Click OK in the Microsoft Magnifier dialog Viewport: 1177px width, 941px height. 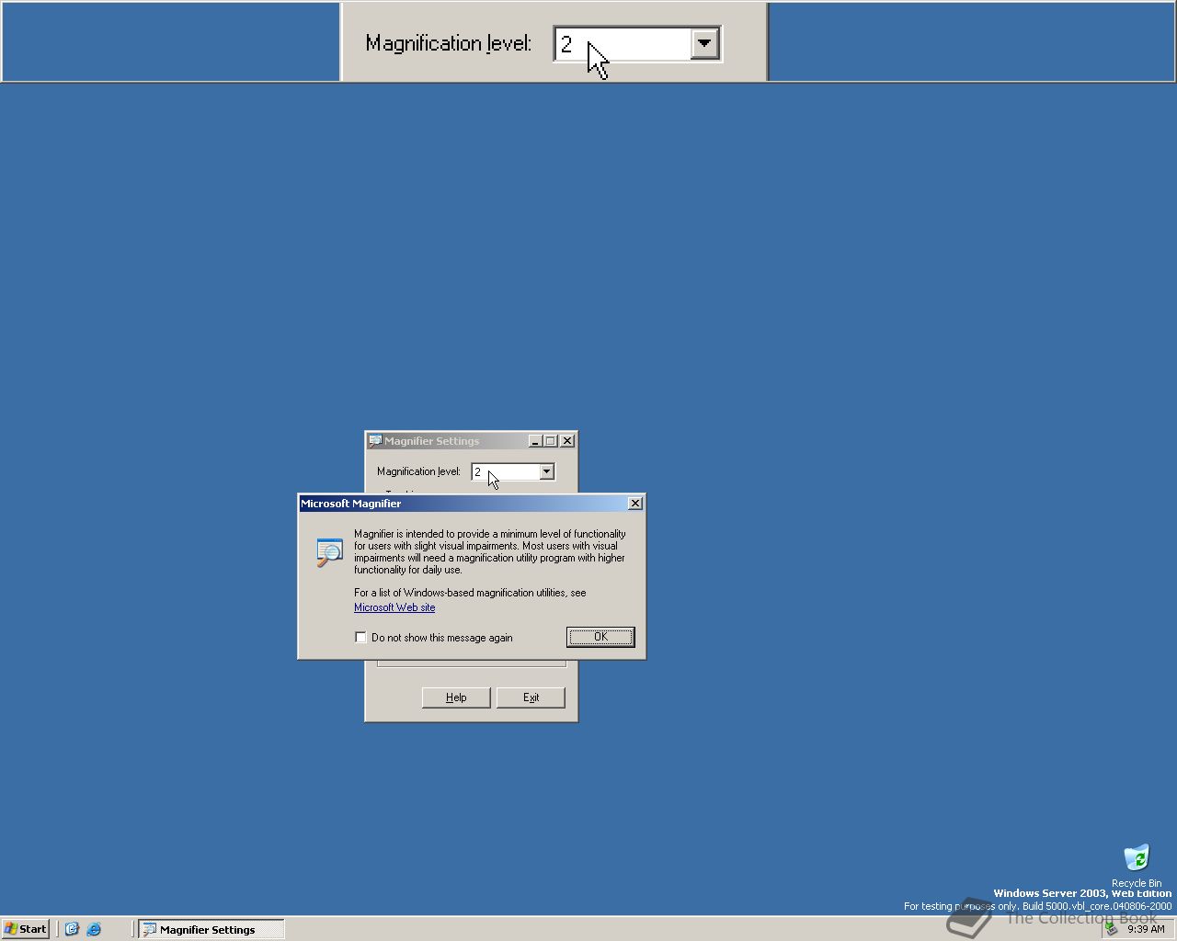click(x=600, y=637)
